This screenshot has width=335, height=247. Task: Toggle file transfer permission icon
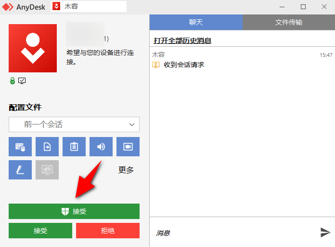[x=47, y=147]
